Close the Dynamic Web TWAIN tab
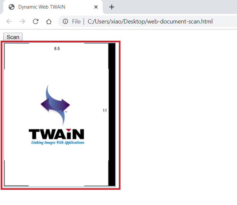 click(96, 7)
